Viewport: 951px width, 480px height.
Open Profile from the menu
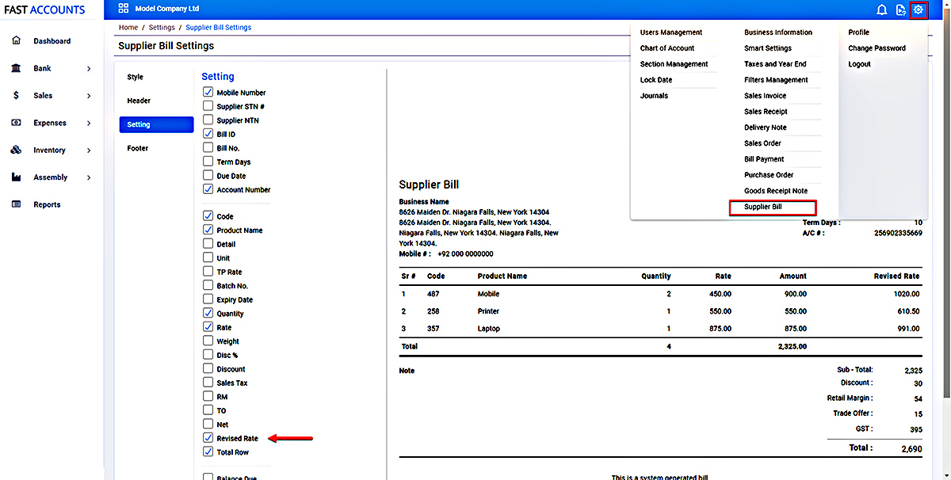pyautogui.click(x=858, y=32)
